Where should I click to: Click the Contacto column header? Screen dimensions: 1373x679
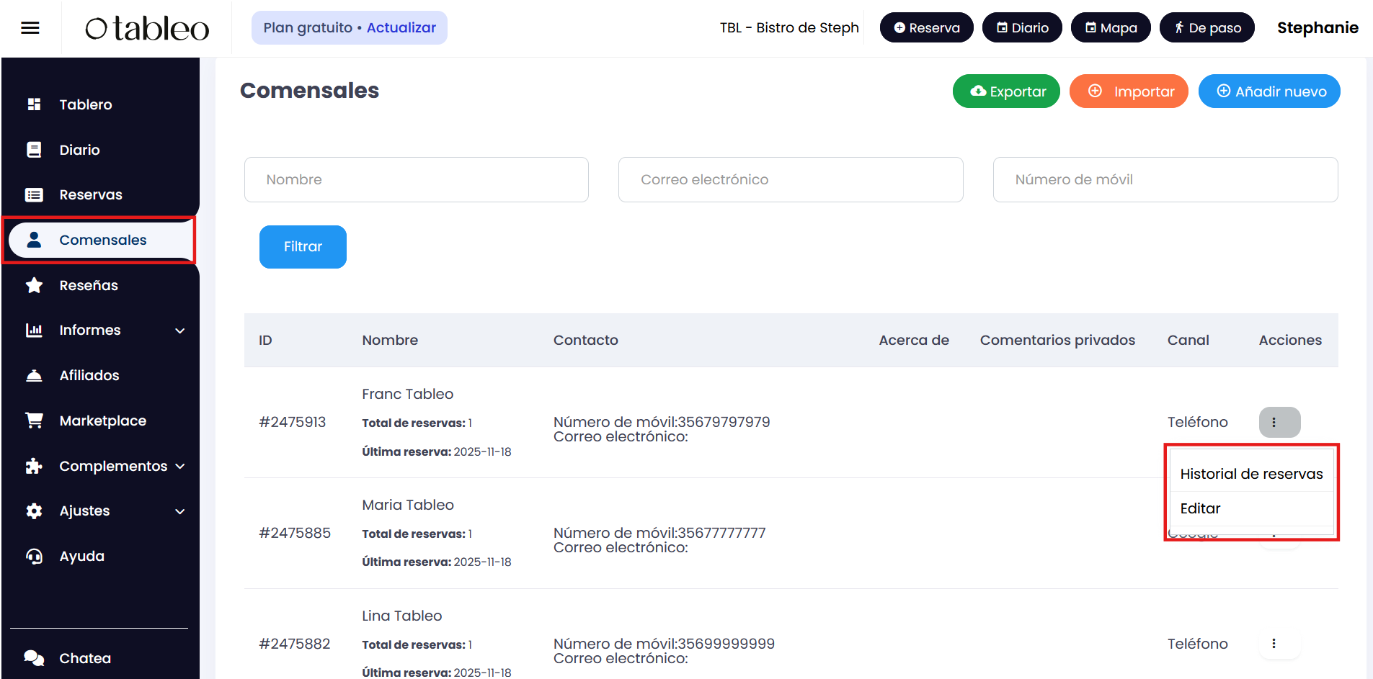click(x=586, y=341)
